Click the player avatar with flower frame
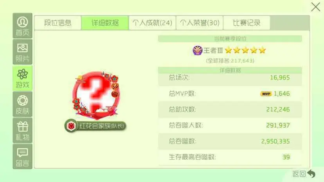 coord(96,95)
